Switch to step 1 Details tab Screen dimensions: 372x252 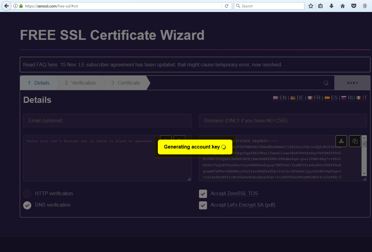click(39, 83)
